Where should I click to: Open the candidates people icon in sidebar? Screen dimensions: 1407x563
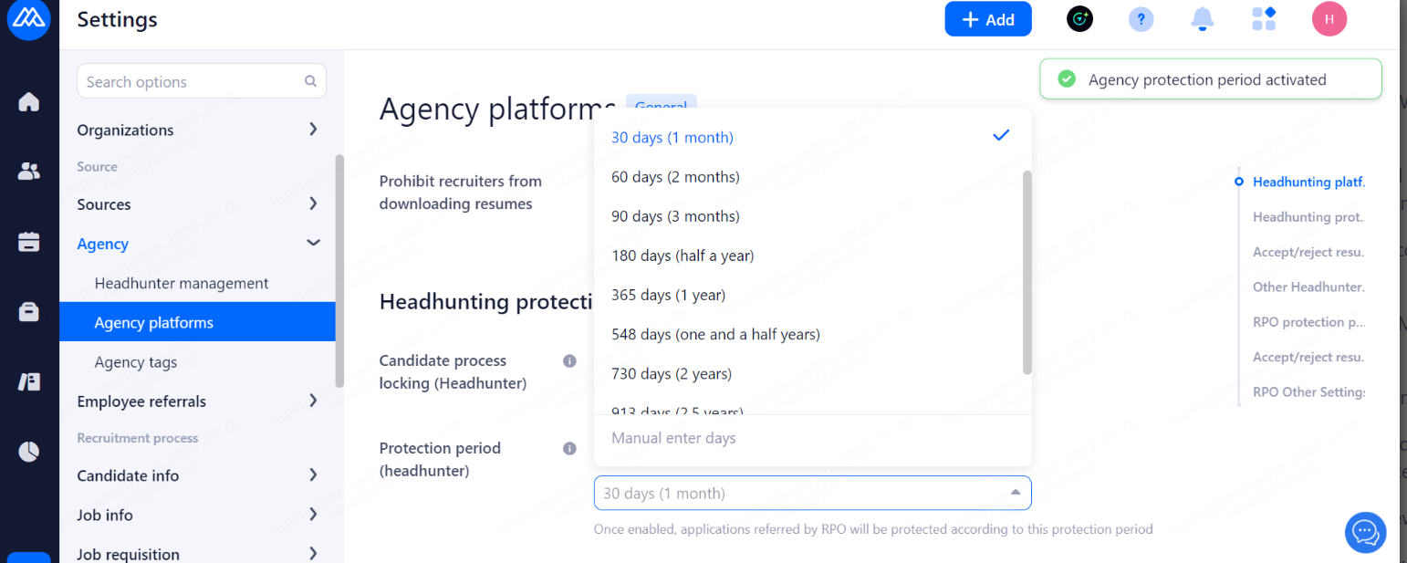click(29, 171)
